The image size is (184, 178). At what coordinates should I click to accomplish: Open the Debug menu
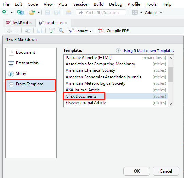click(116, 4)
